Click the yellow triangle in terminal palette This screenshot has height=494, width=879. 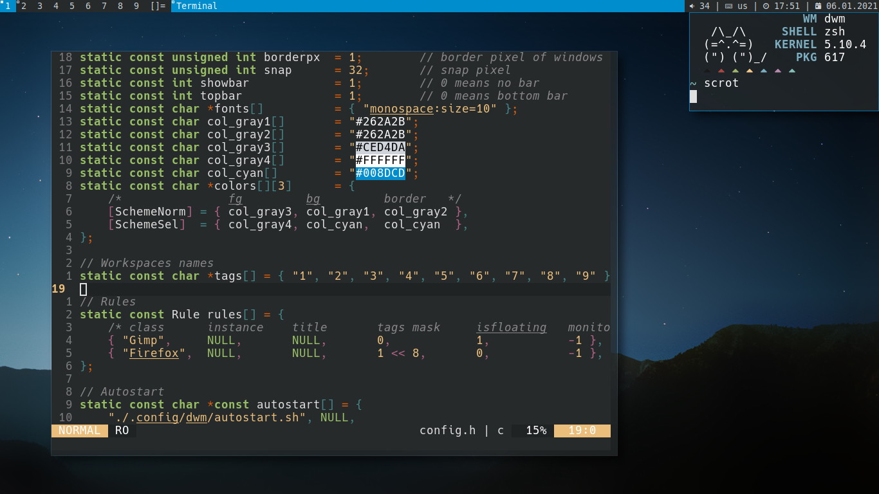pyautogui.click(x=750, y=71)
